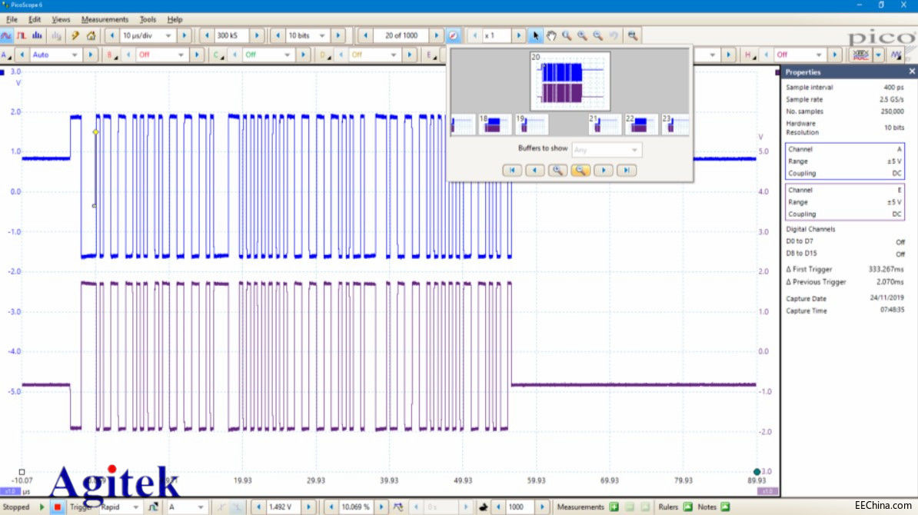The width and height of the screenshot is (918, 515).
Task: Open Channel C options button
Action: pyautogui.click(x=218, y=55)
